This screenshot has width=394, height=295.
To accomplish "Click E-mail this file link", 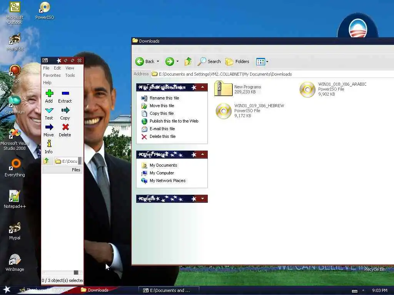I will coord(162,129).
